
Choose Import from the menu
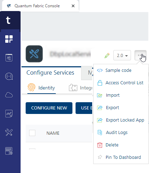pyautogui.click(x=121, y=95)
